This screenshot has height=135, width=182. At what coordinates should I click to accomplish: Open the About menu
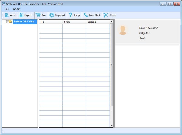point(17,9)
